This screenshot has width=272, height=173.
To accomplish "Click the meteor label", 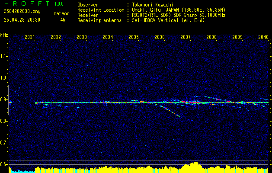I will tap(61, 13).
